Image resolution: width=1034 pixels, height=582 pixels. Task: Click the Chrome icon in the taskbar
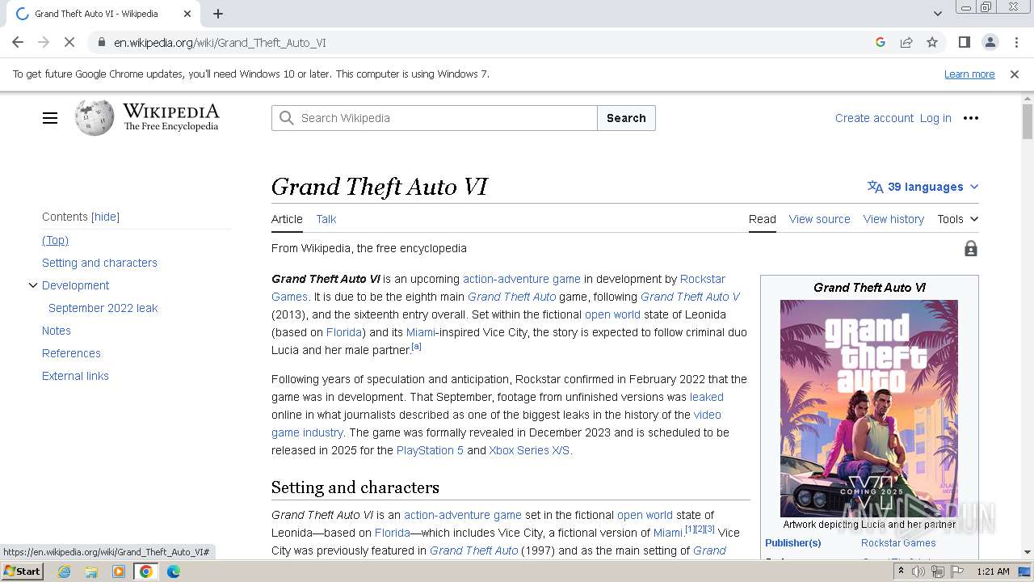pyautogui.click(x=146, y=571)
